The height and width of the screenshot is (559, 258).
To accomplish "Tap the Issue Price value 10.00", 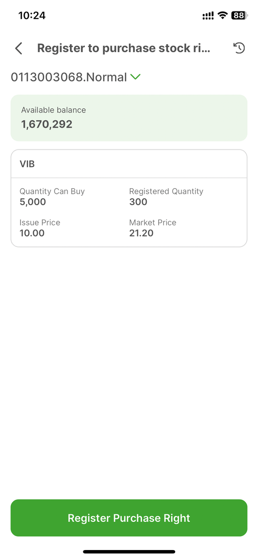I will tap(32, 233).
